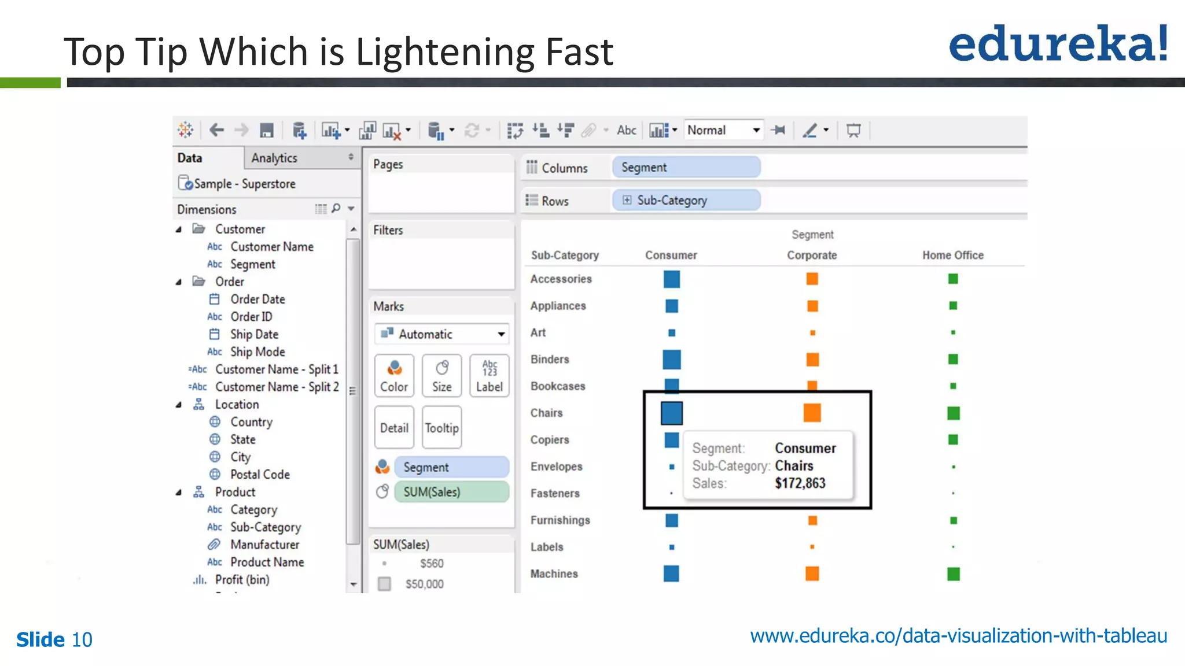Click the Dimensions pane scroll-down arrow
Image resolution: width=1185 pixels, height=666 pixels.
(x=354, y=584)
